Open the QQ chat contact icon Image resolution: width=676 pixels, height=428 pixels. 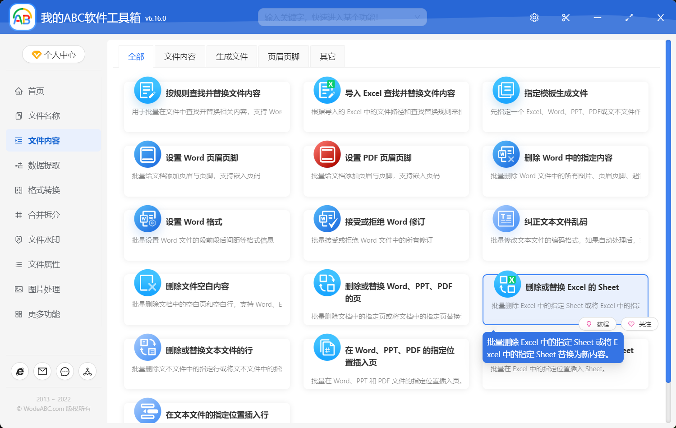[64, 371]
